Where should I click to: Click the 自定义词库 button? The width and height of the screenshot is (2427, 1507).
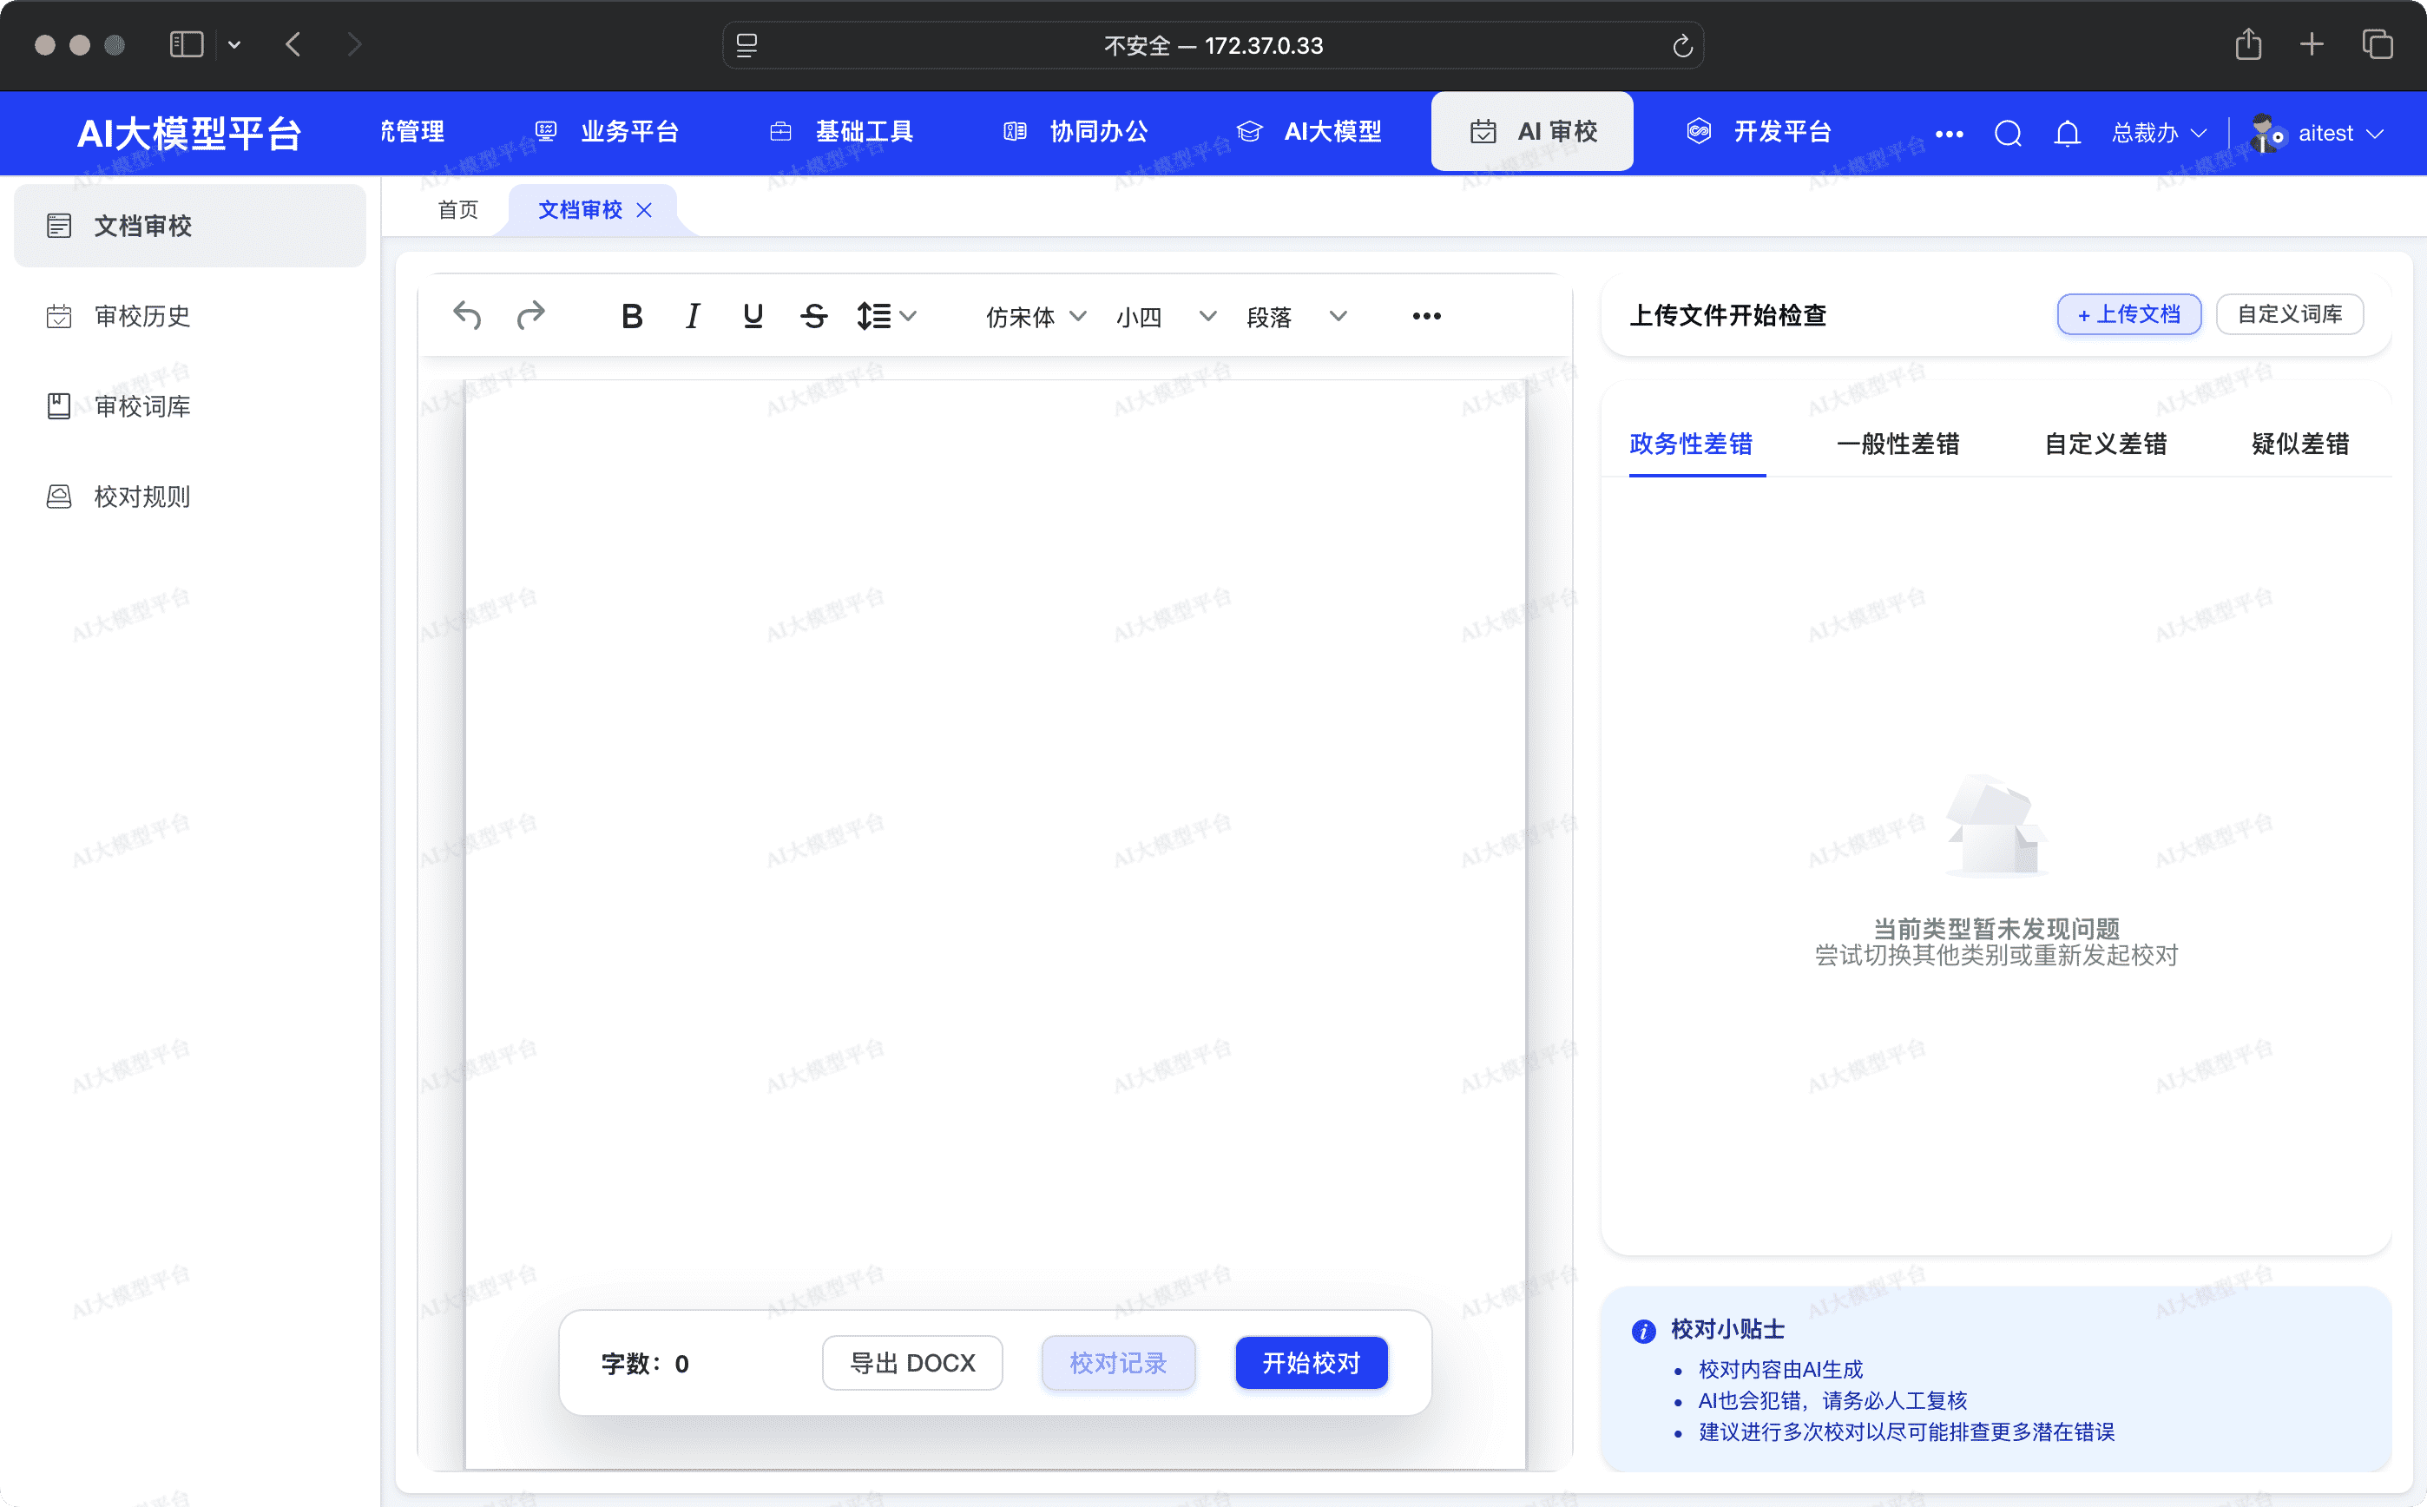pyautogui.click(x=2288, y=315)
